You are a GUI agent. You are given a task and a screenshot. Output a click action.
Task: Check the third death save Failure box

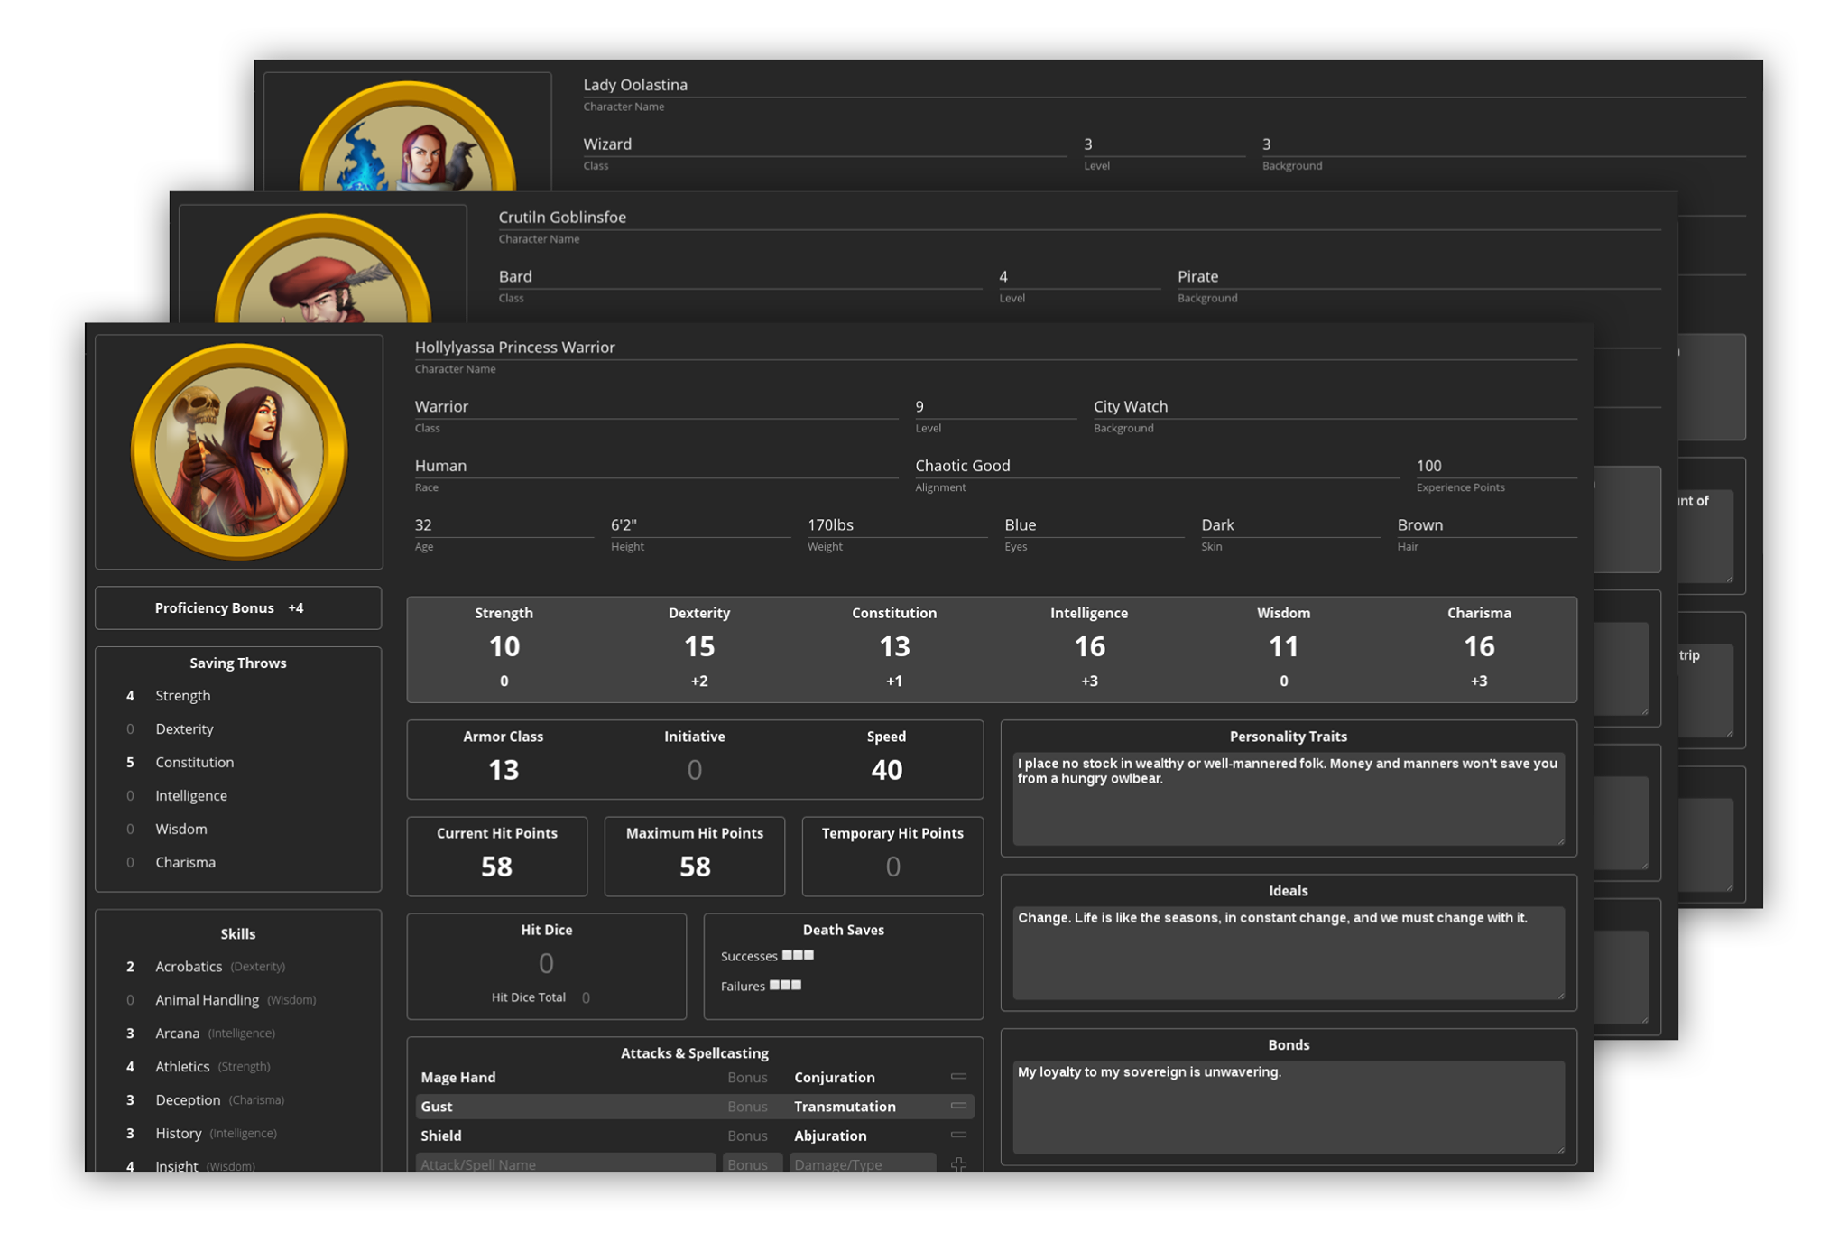click(796, 985)
